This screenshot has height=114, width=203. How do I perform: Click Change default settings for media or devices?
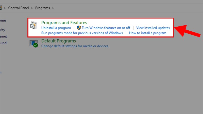coord(75,46)
